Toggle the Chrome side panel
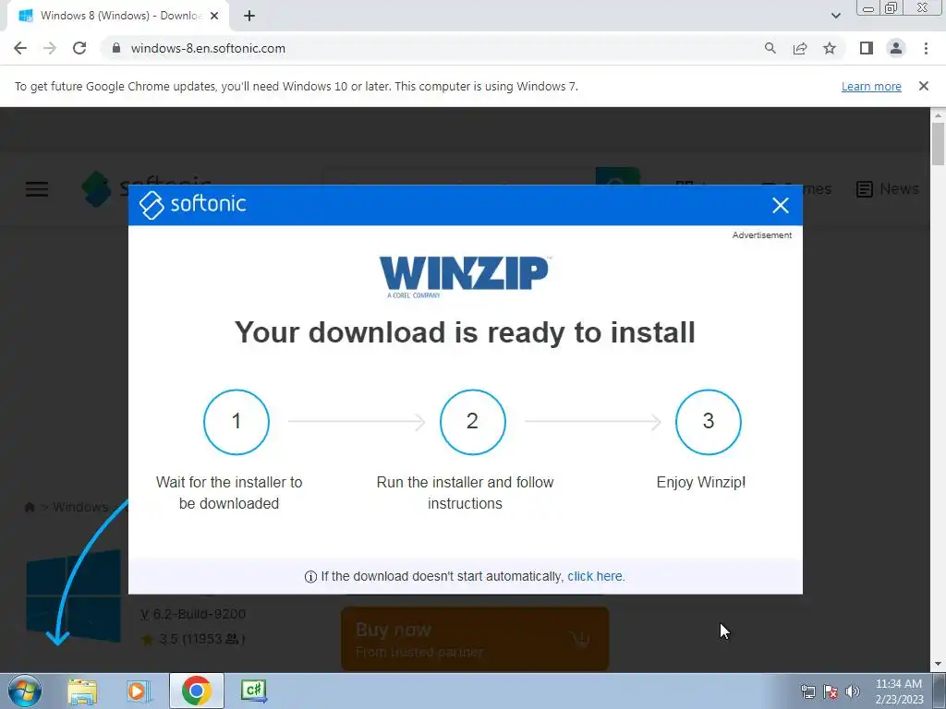This screenshot has height=709, width=946. point(867,48)
